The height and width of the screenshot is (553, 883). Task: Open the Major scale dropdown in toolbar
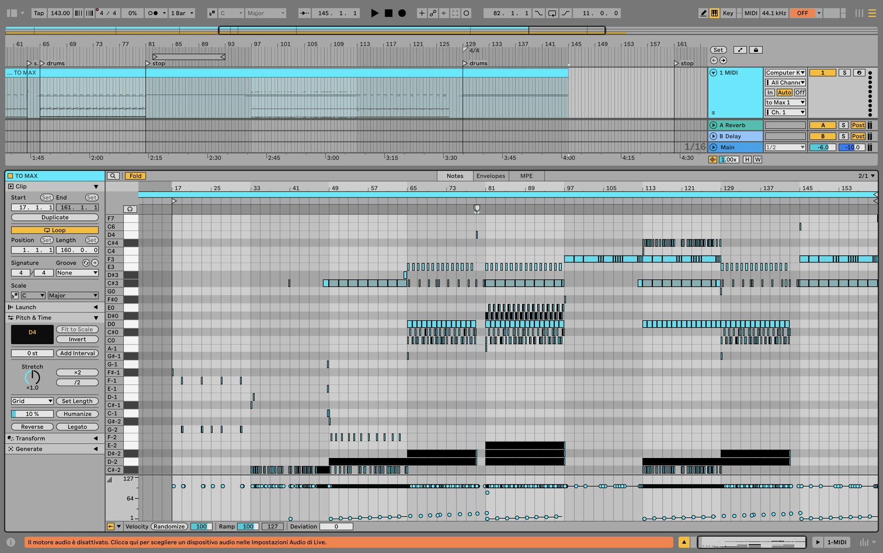tap(266, 13)
